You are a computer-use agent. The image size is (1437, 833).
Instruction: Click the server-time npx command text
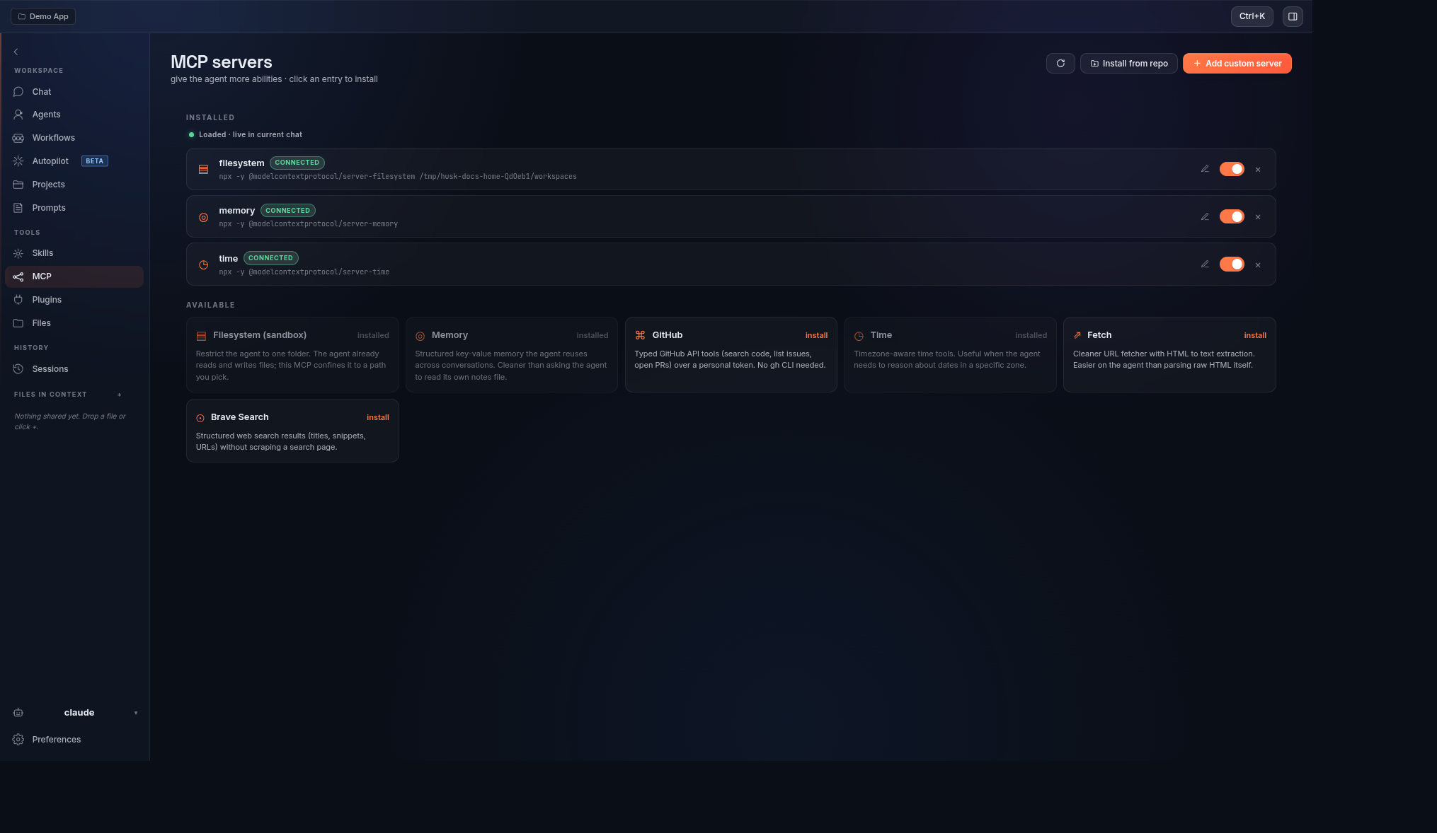coord(304,272)
